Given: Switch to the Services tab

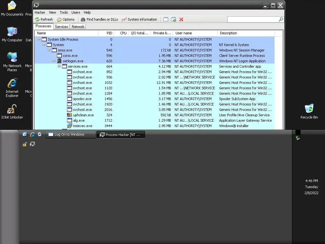Looking at the screenshot, I should point(61,27).
